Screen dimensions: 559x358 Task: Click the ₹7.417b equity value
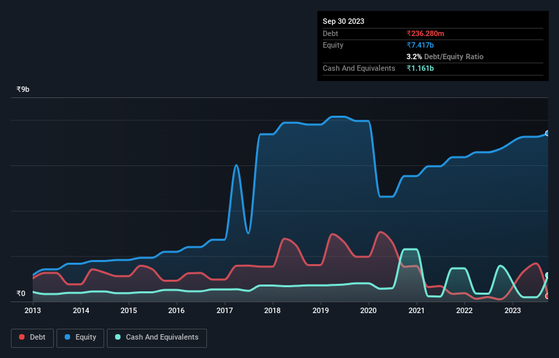pos(420,45)
